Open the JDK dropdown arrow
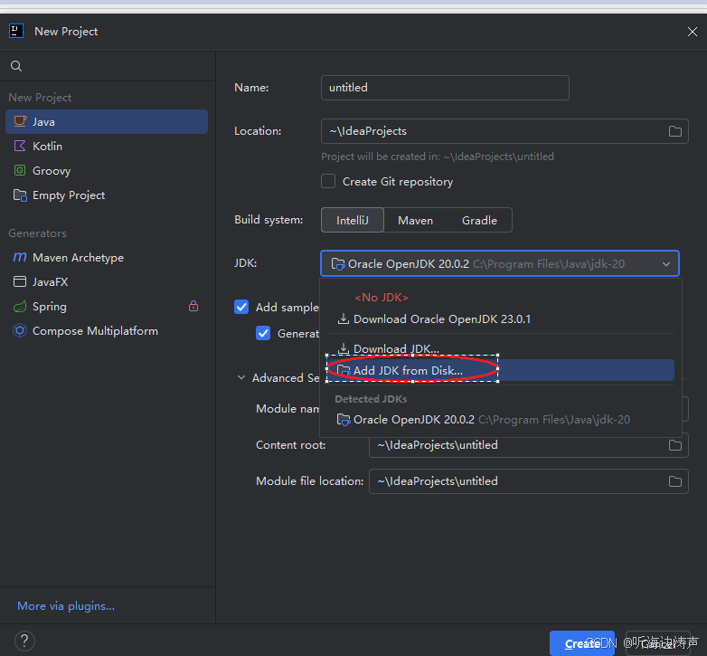Viewport: 707px width, 656px height. pos(666,264)
